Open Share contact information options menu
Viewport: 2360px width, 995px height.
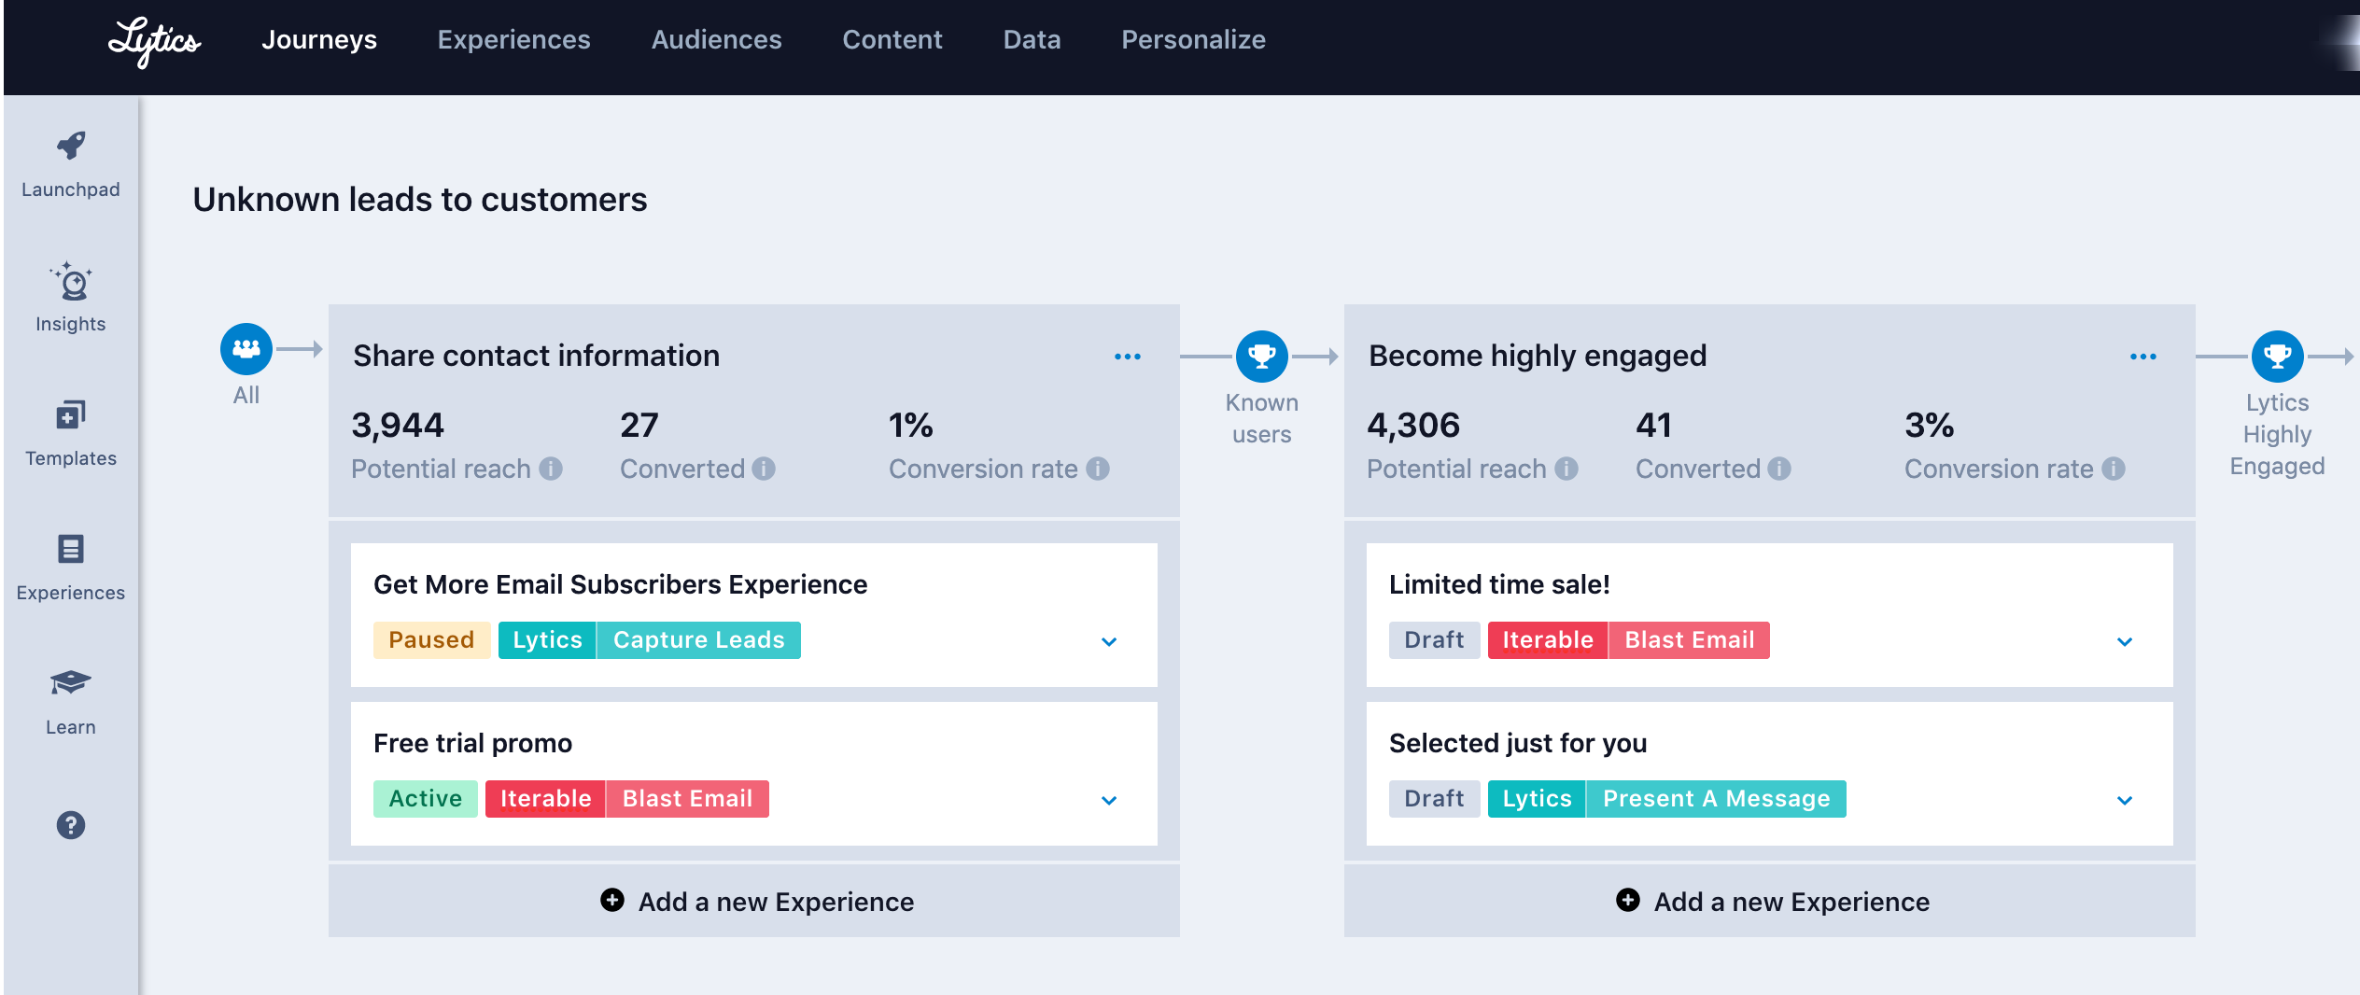(x=1128, y=357)
